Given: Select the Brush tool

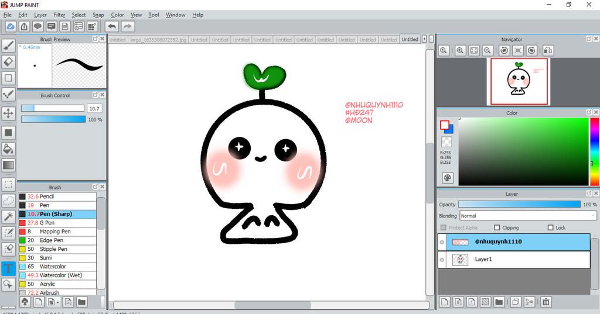Looking at the screenshot, I should pos(8,46).
